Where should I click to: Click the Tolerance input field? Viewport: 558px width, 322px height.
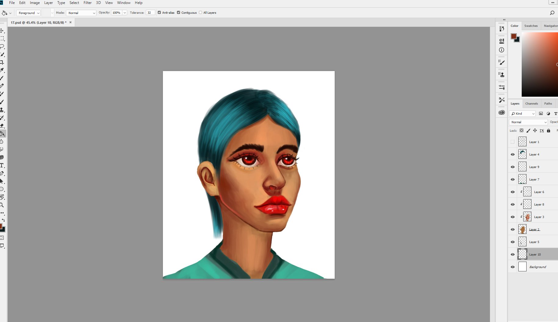[150, 13]
